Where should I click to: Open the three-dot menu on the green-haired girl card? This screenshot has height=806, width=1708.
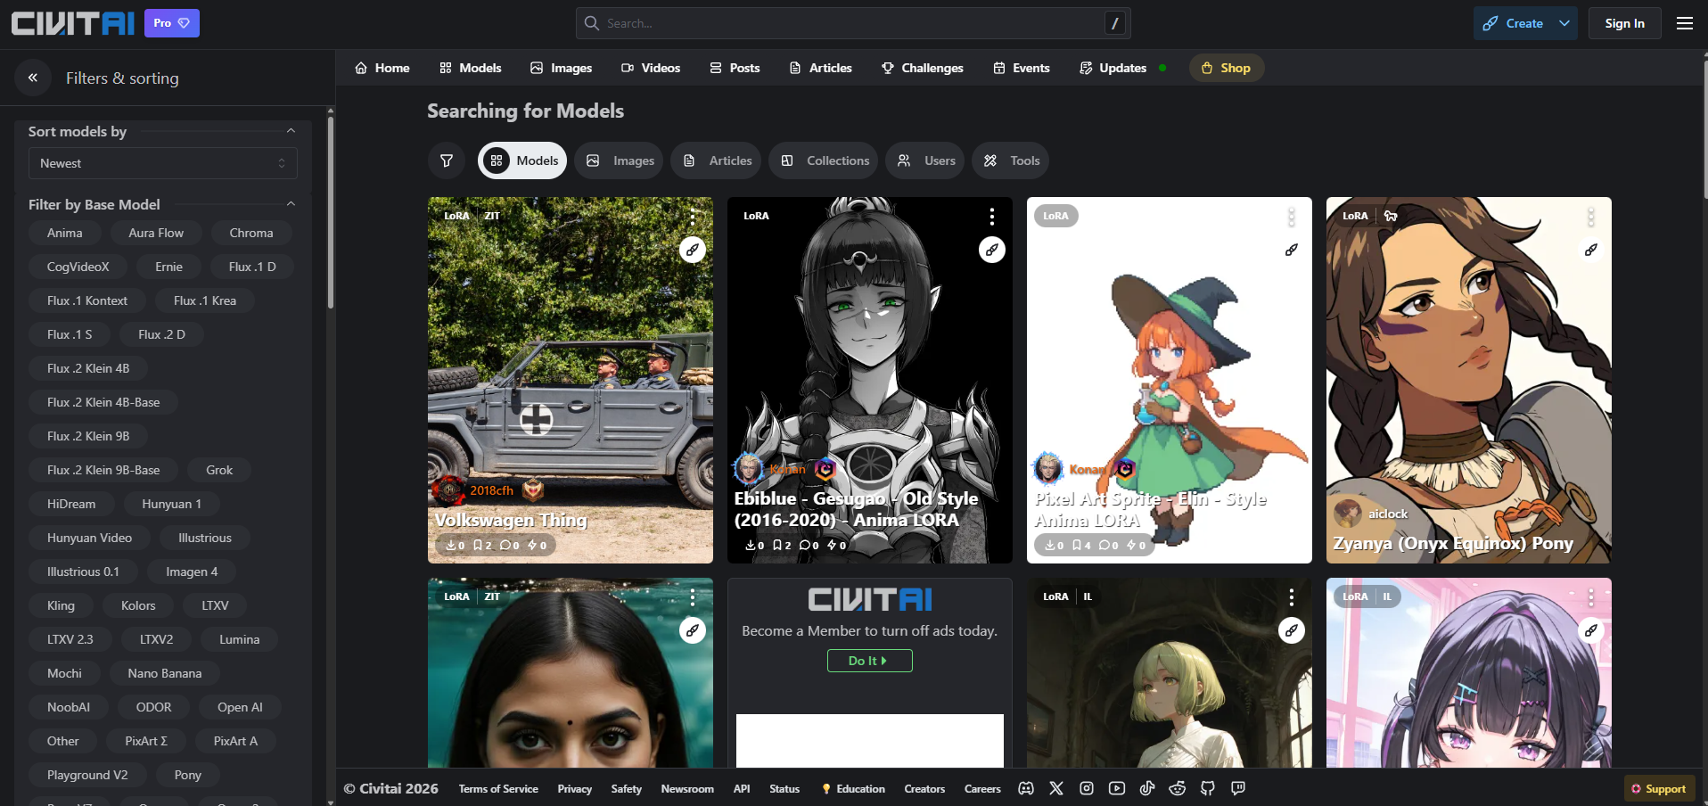pos(1292,597)
